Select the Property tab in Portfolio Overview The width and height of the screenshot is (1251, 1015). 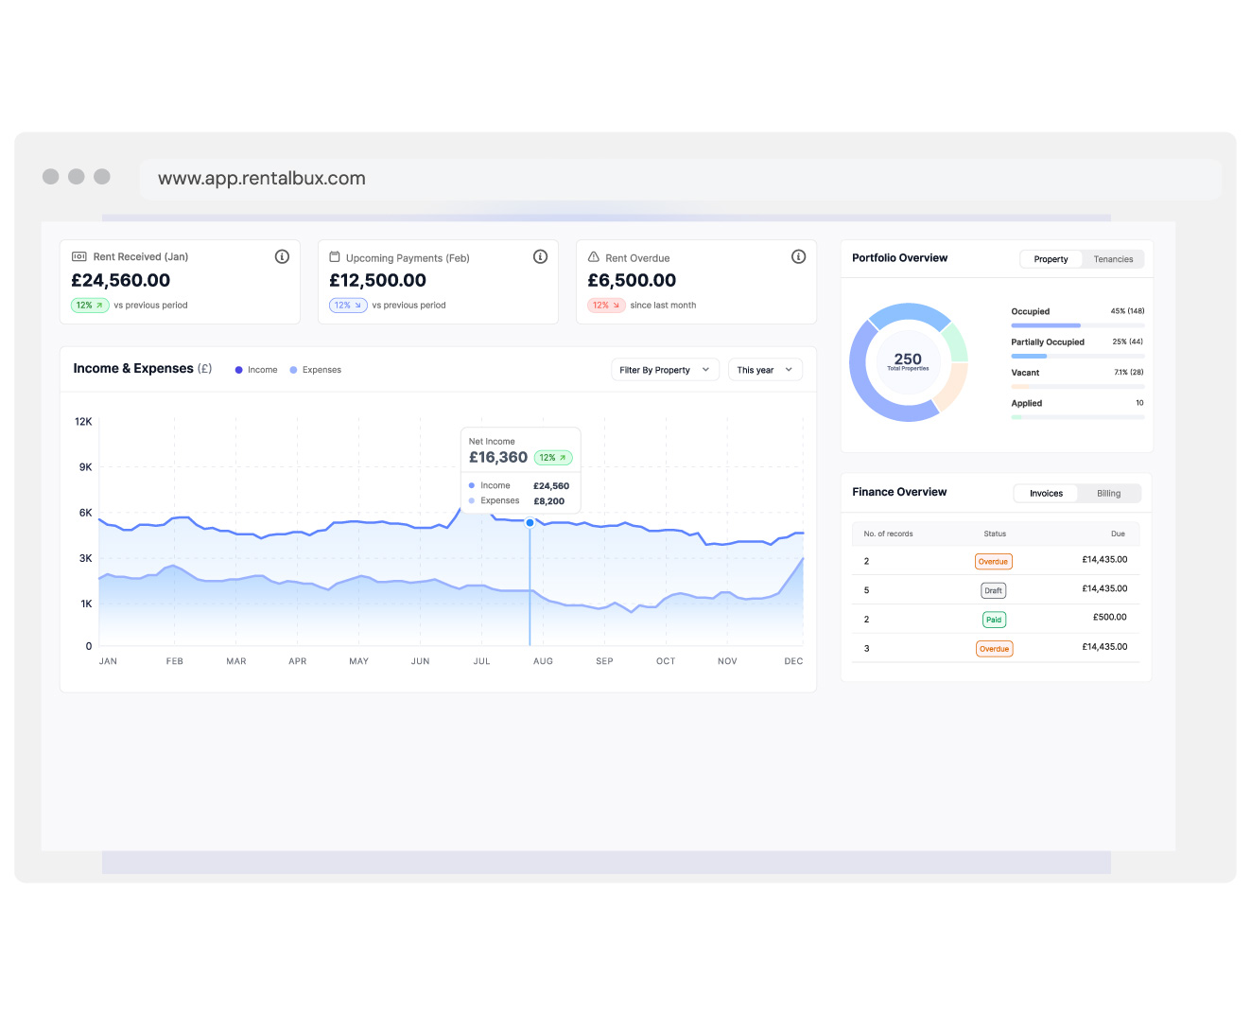coord(1051,259)
